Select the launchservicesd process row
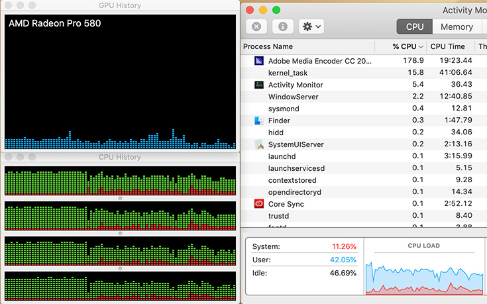The width and height of the screenshot is (487, 304). tap(364, 168)
